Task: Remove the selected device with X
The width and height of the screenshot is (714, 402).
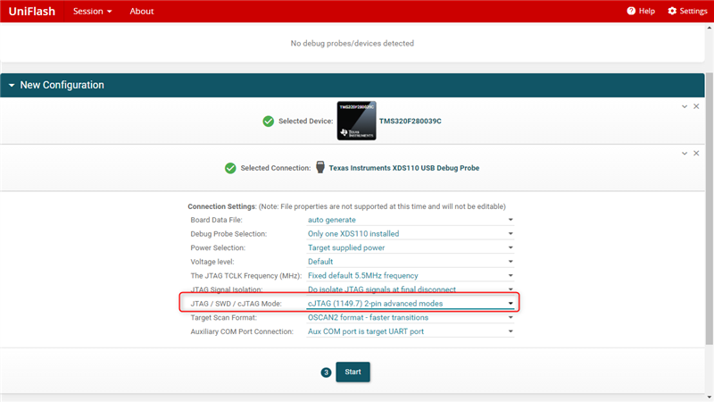Action: [696, 106]
